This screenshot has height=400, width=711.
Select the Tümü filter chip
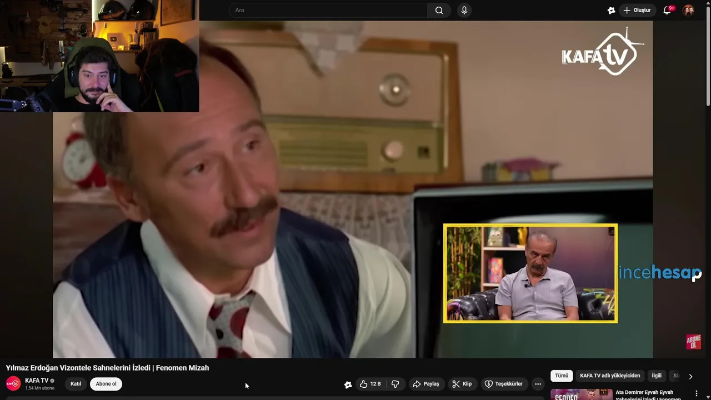pos(562,376)
